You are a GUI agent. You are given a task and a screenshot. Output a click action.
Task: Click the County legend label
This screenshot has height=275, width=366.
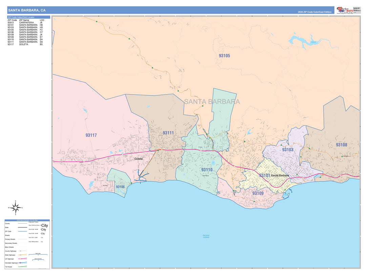click(x=7, y=223)
